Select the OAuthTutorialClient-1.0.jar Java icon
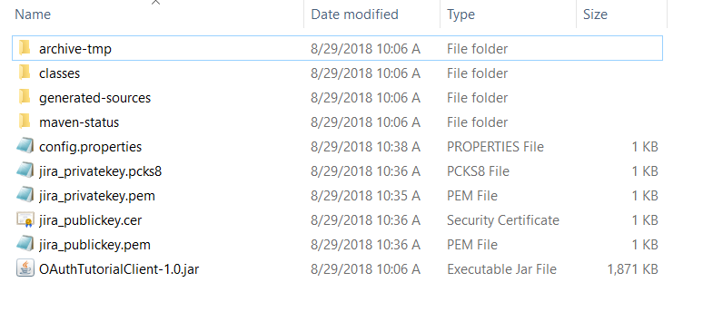 [25, 268]
